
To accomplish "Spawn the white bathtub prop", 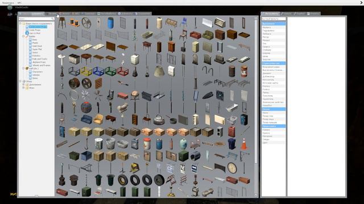I will (x=232, y=108).
